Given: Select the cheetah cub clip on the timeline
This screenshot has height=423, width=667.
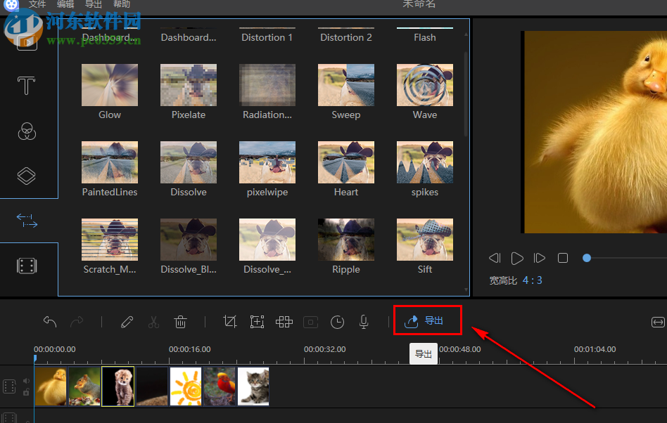Looking at the screenshot, I should tap(118, 386).
